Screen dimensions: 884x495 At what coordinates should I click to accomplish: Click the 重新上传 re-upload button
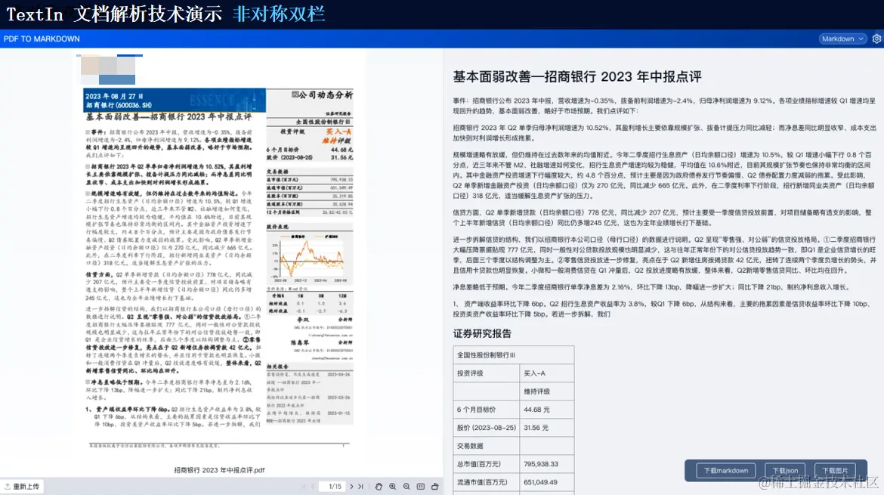click(23, 486)
